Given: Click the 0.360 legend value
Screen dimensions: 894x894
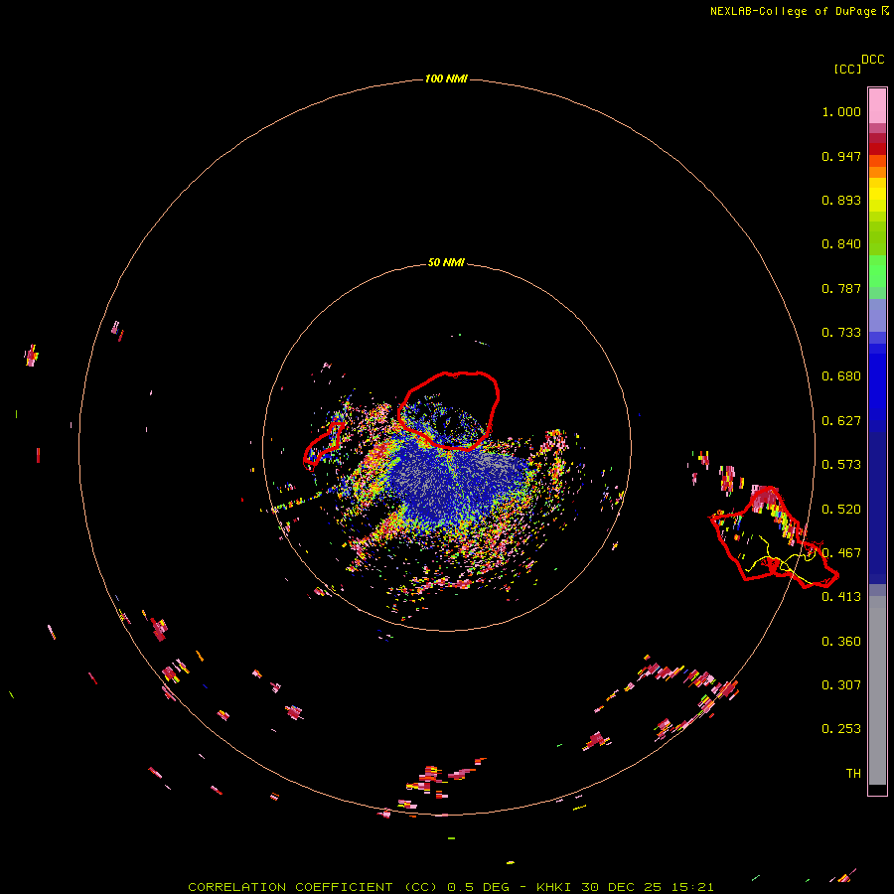Looking at the screenshot, I should (841, 642).
